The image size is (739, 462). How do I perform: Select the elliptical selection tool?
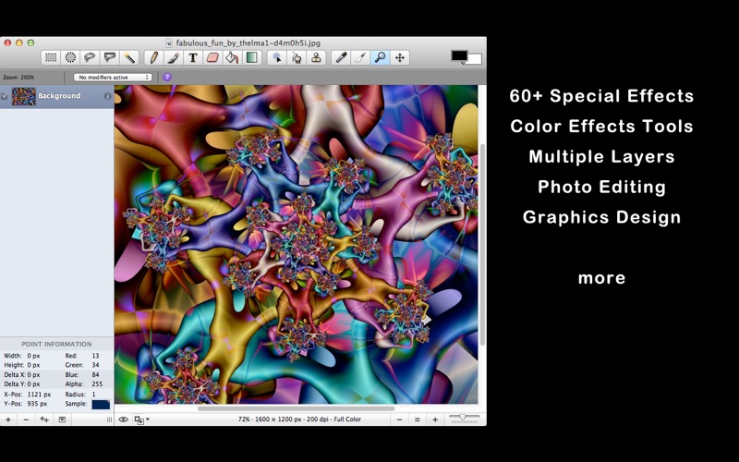tap(70, 57)
